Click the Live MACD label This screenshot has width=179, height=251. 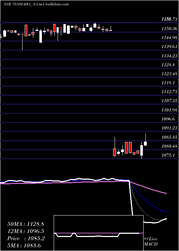[151, 241]
